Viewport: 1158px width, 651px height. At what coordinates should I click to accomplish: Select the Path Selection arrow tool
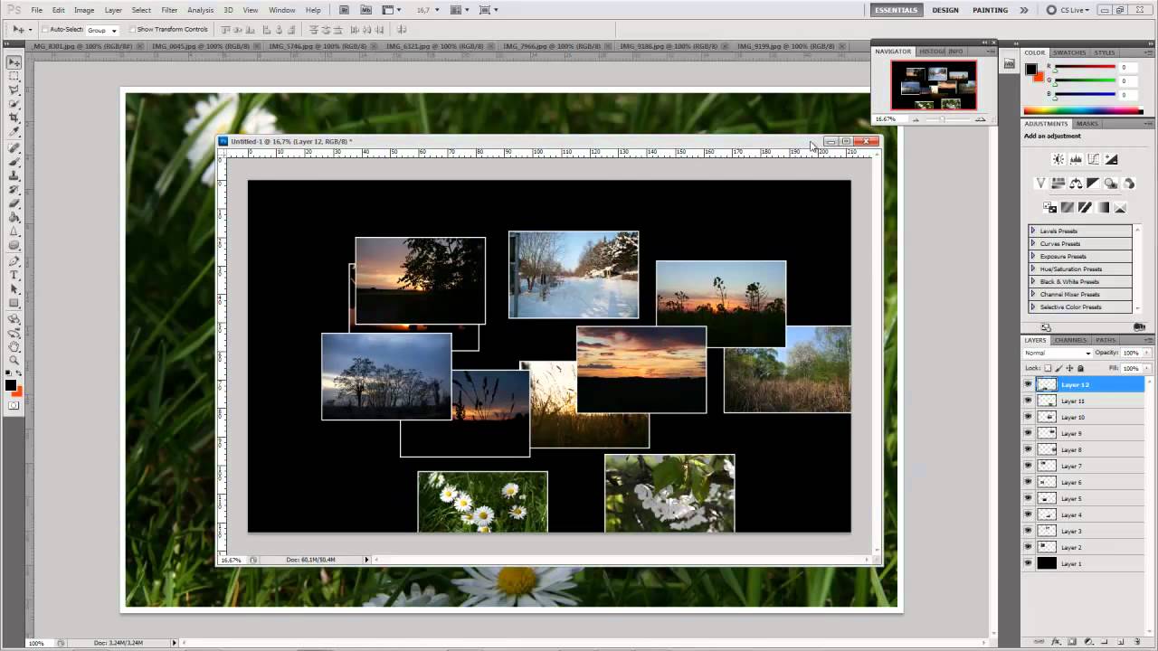point(14,288)
